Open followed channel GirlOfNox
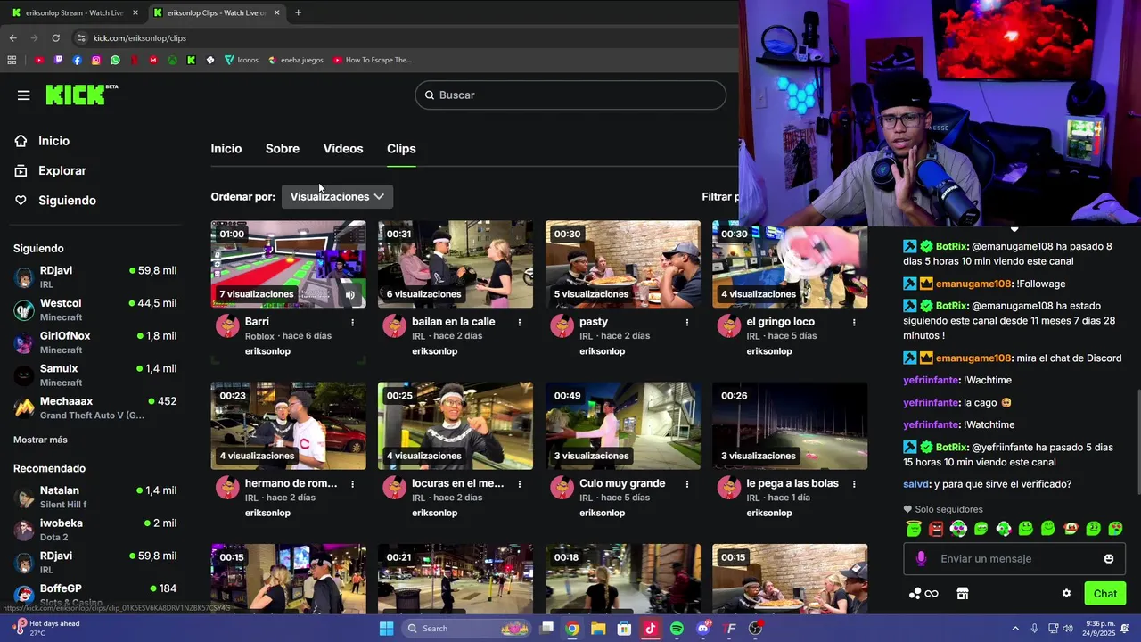 (x=95, y=342)
